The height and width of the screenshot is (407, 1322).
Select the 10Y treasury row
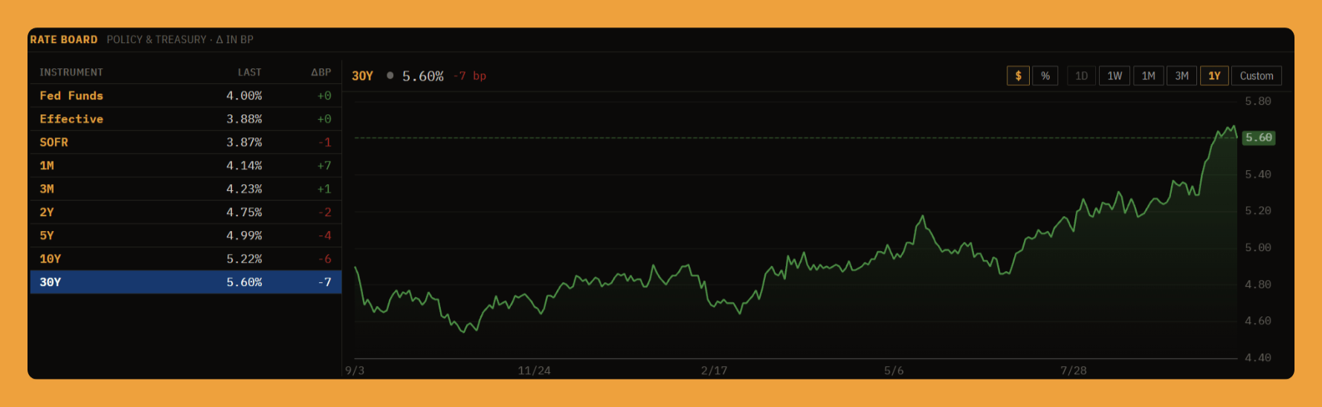(186, 258)
